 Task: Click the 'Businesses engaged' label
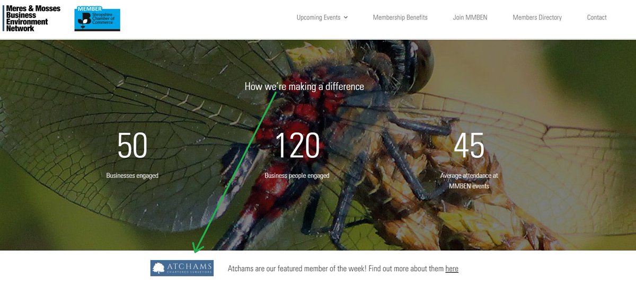tap(132, 175)
